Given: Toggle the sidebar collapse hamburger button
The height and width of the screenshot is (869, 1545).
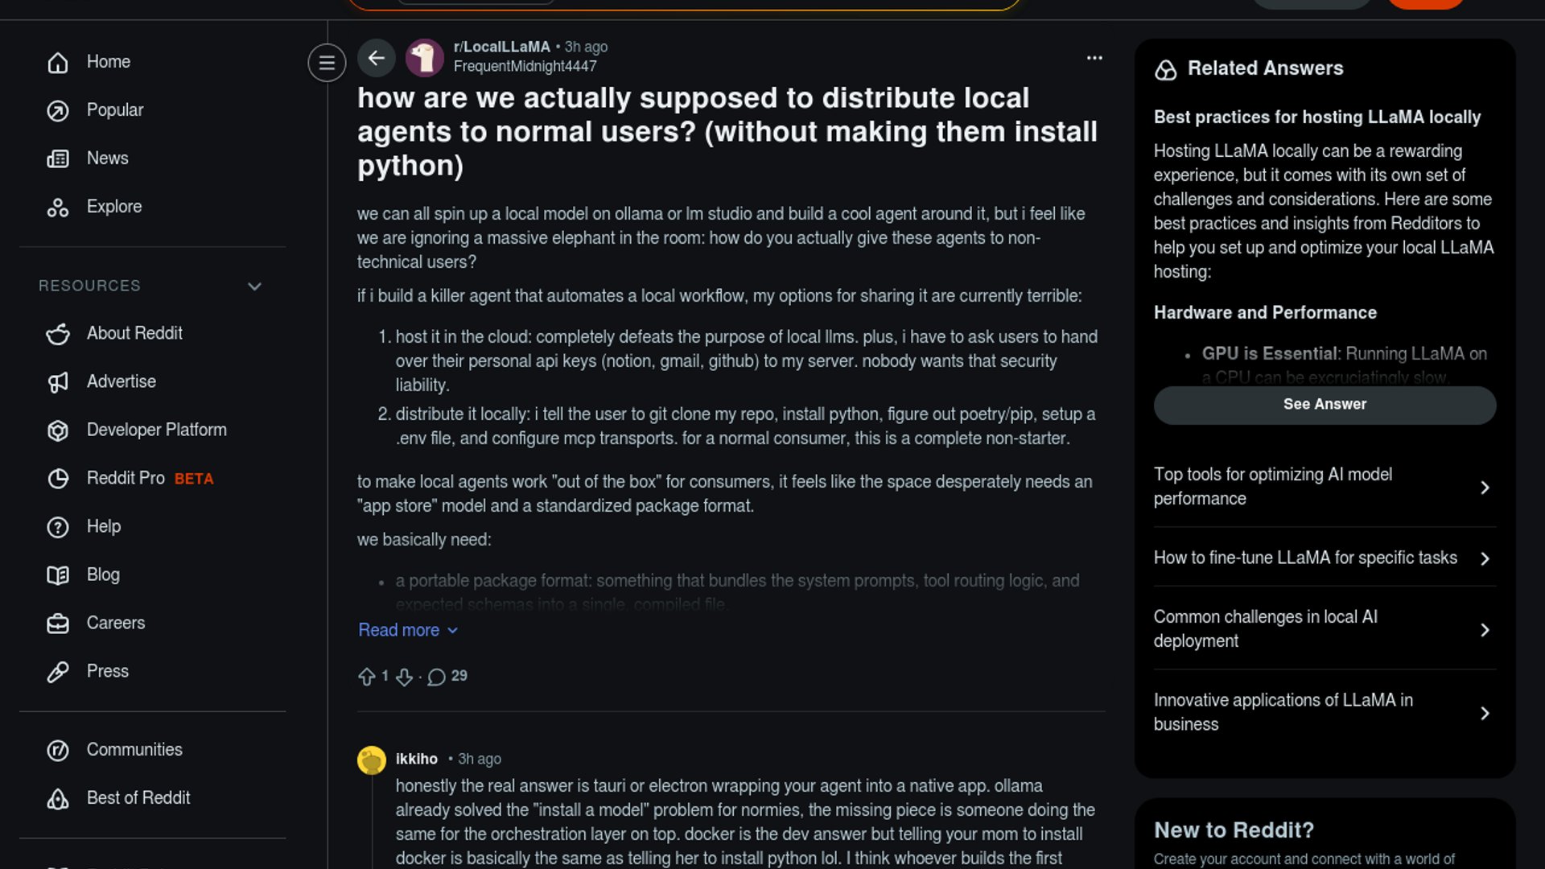Looking at the screenshot, I should point(327,62).
